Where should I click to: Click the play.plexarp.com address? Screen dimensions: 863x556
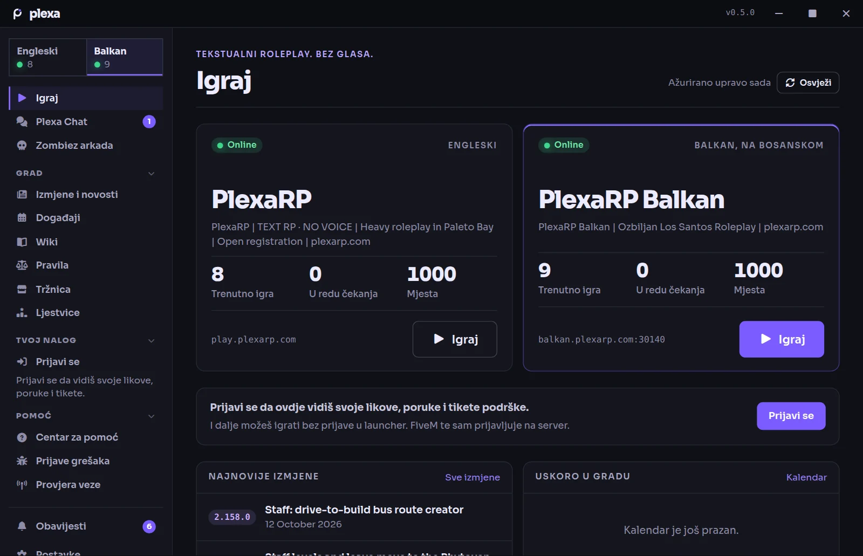(254, 340)
